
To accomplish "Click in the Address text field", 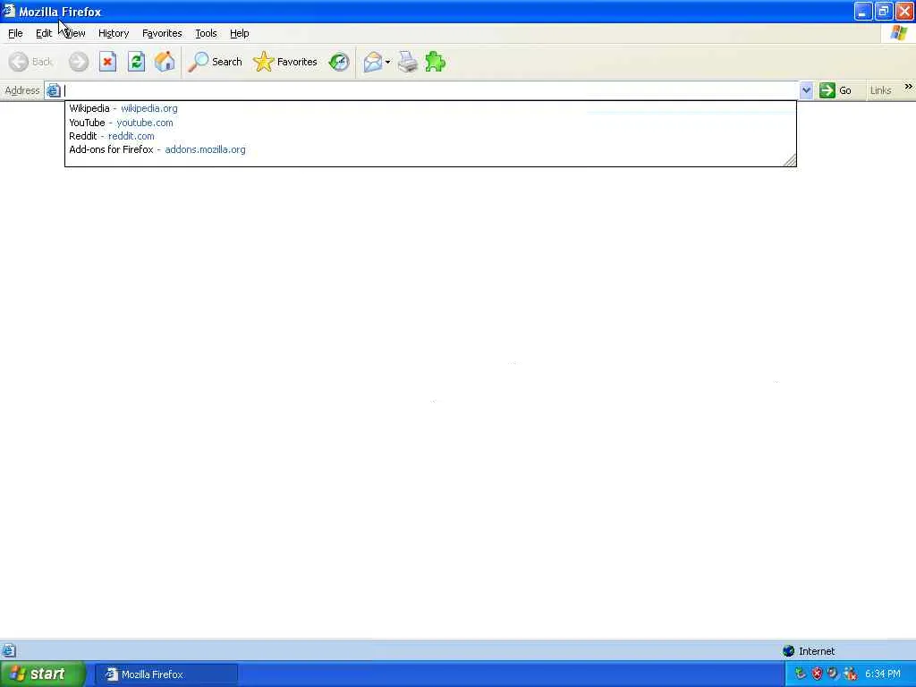I will click(430, 90).
